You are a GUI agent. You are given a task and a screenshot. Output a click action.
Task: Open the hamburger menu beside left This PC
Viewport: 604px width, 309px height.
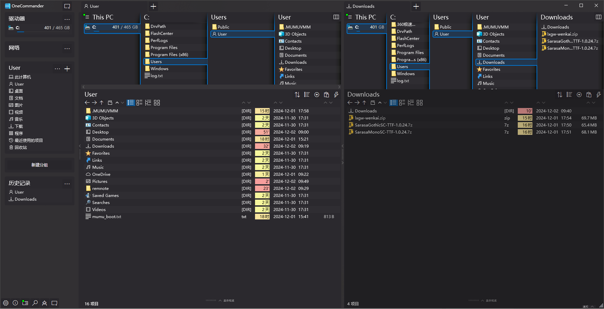(x=87, y=17)
